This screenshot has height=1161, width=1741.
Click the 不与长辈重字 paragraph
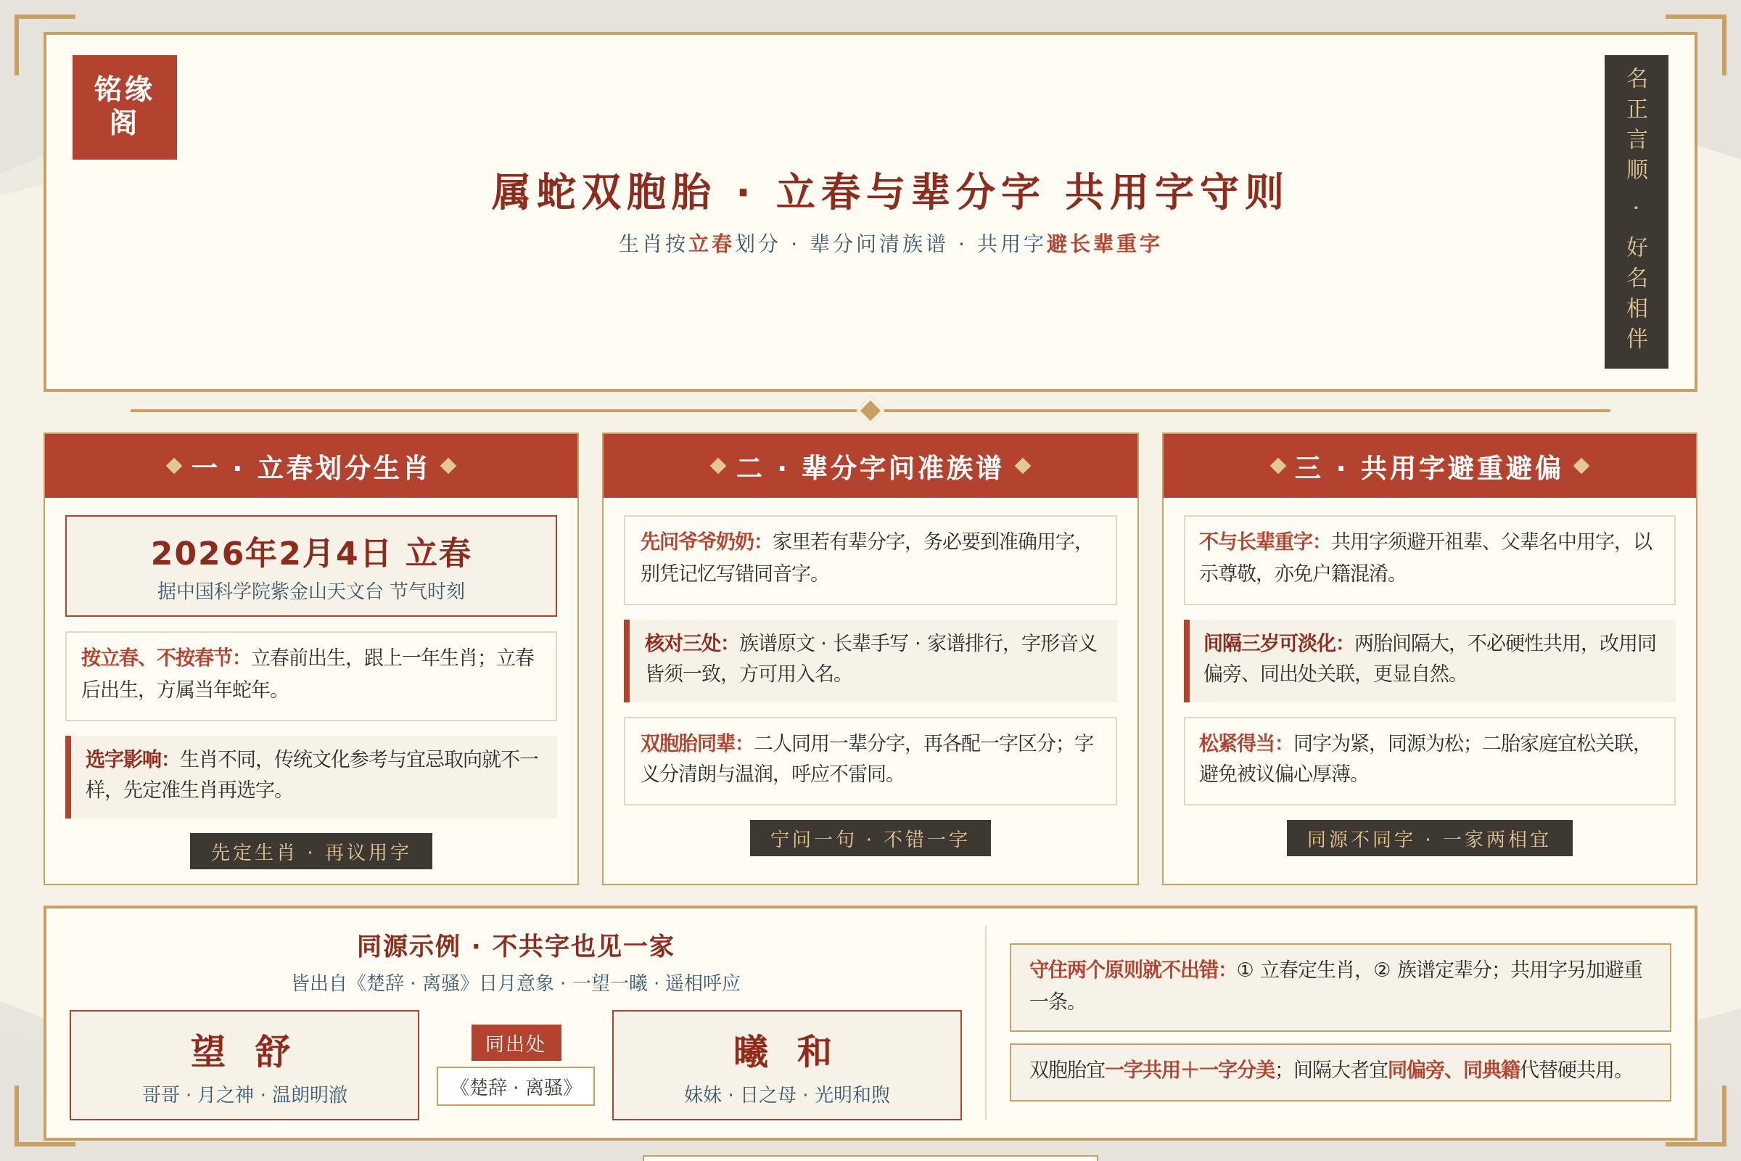1429,559
